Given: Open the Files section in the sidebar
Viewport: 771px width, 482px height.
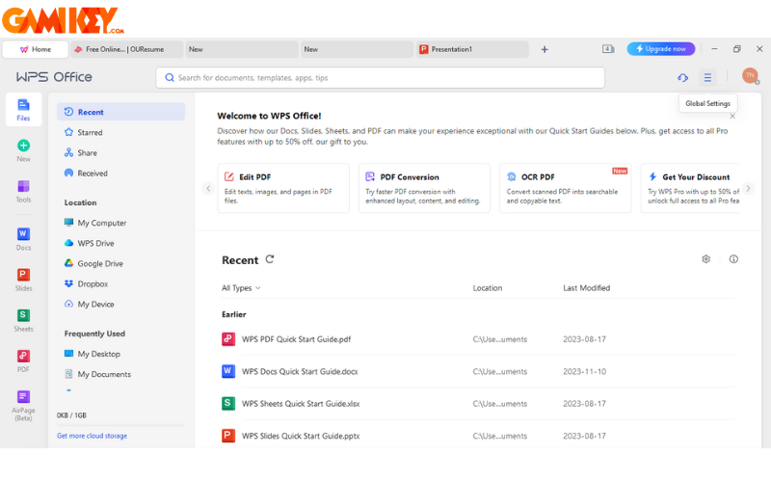Looking at the screenshot, I should [23, 110].
